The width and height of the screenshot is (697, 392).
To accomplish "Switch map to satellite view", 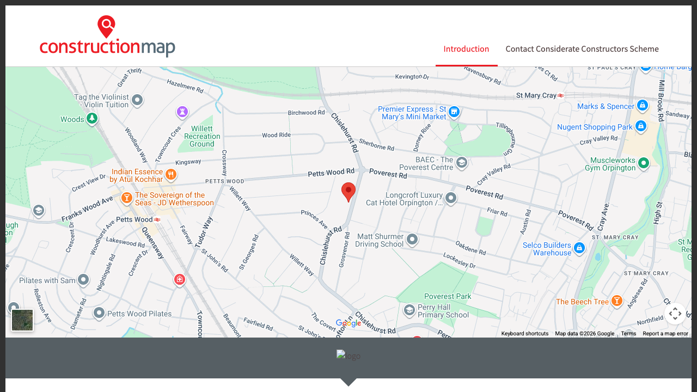I will point(22,320).
